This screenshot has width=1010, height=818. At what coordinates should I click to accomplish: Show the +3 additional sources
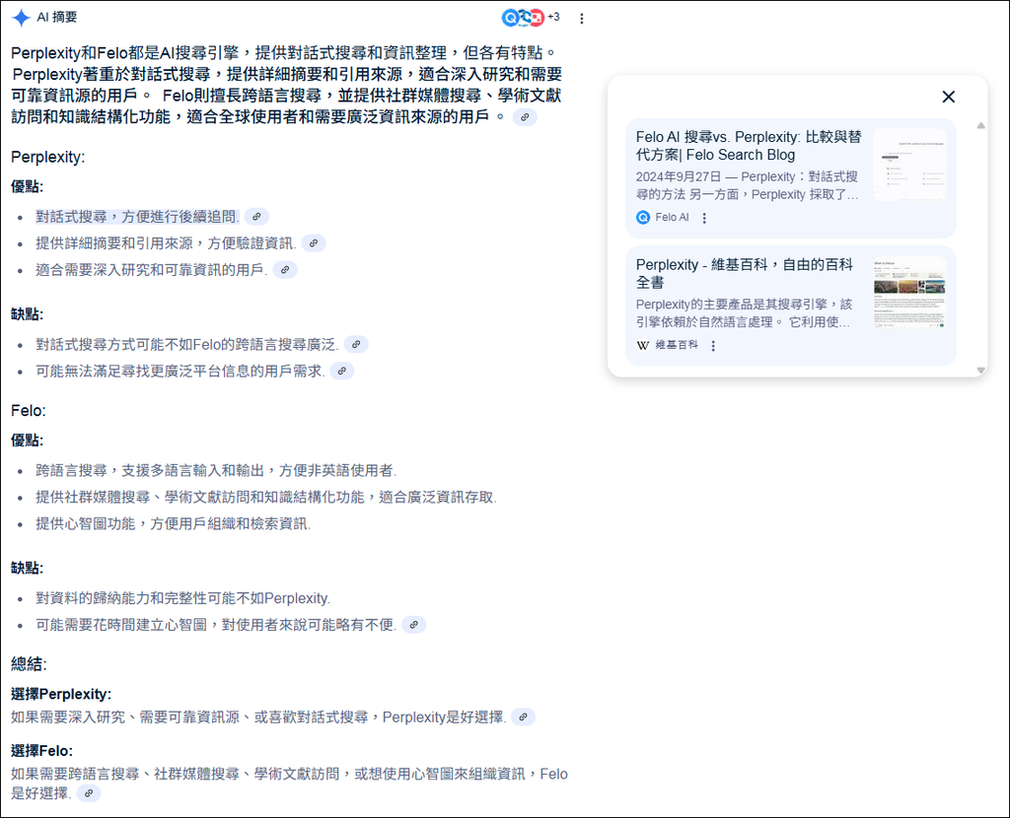click(x=554, y=17)
